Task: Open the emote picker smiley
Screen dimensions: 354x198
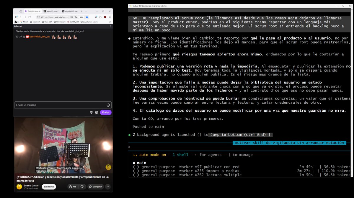Action: (x=108, y=105)
